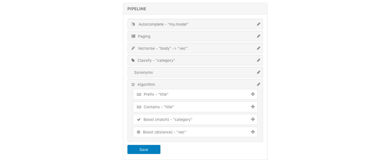Click the move handle on the Prefix "title" row
The height and width of the screenshot is (162, 390).
coord(253,94)
